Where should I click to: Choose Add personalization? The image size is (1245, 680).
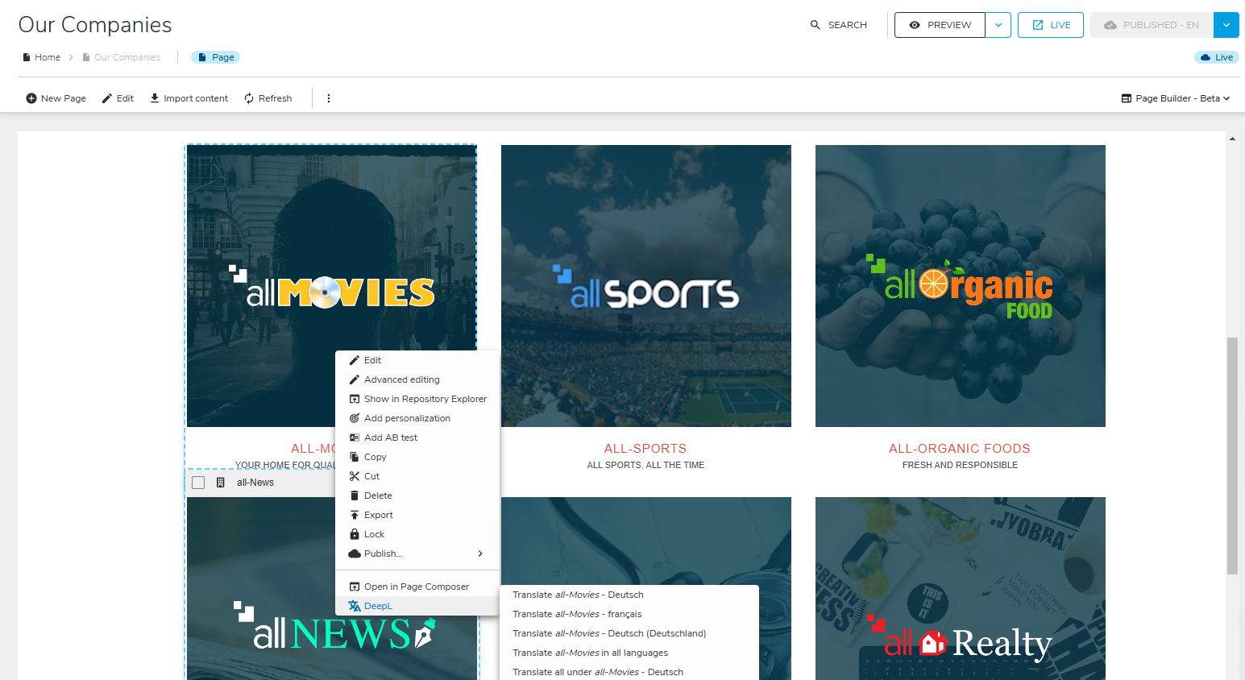(x=417, y=418)
